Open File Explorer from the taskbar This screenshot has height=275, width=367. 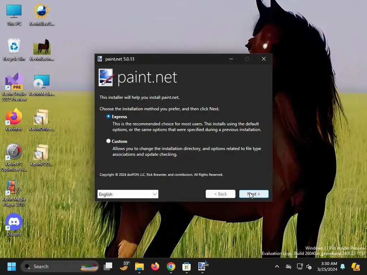tap(139, 266)
